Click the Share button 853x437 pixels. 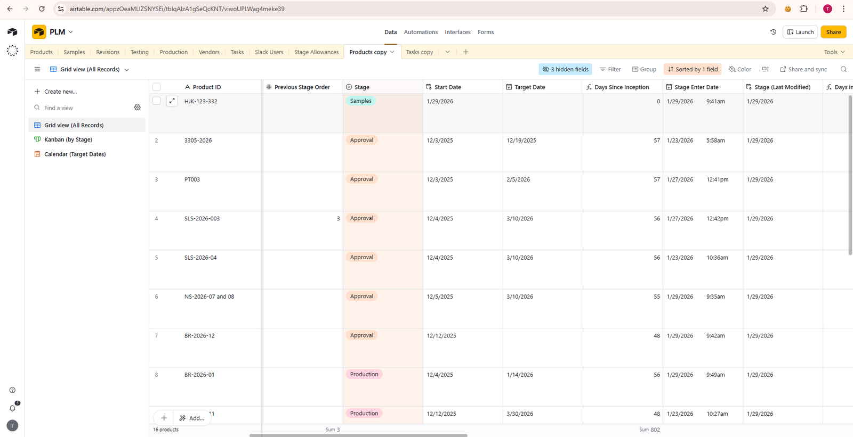833,32
